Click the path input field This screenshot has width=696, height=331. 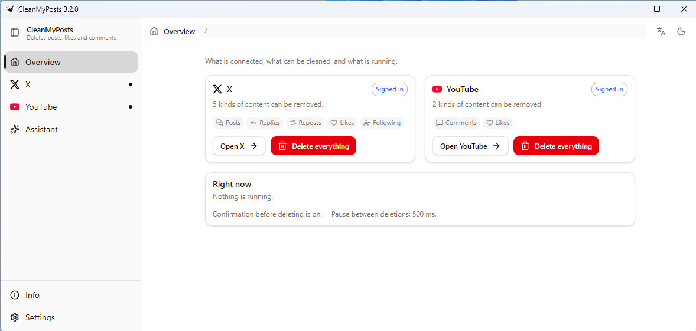tap(423, 31)
